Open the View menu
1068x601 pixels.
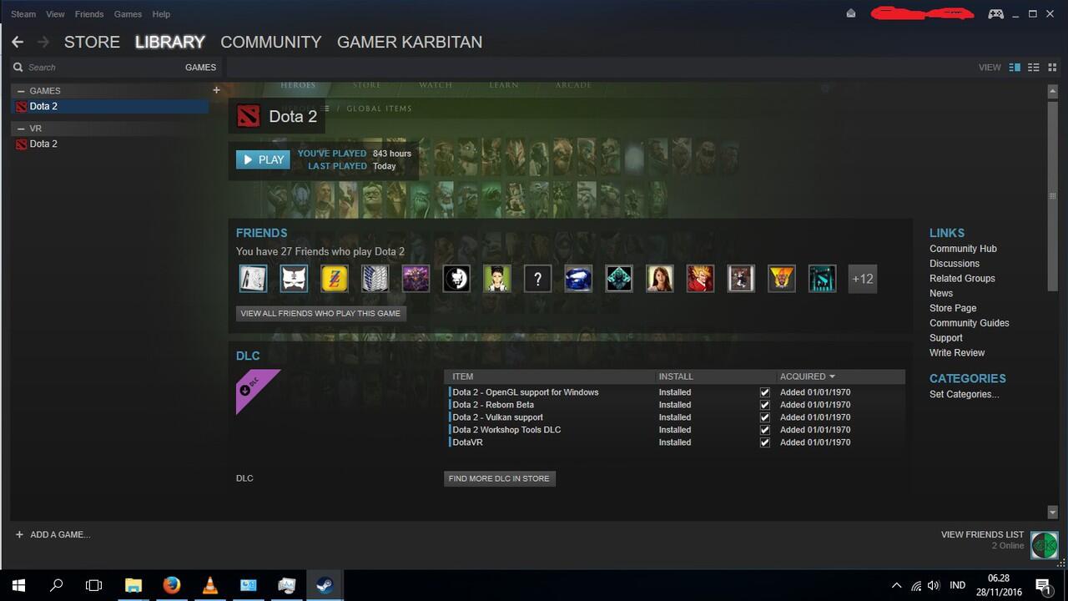(55, 14)
